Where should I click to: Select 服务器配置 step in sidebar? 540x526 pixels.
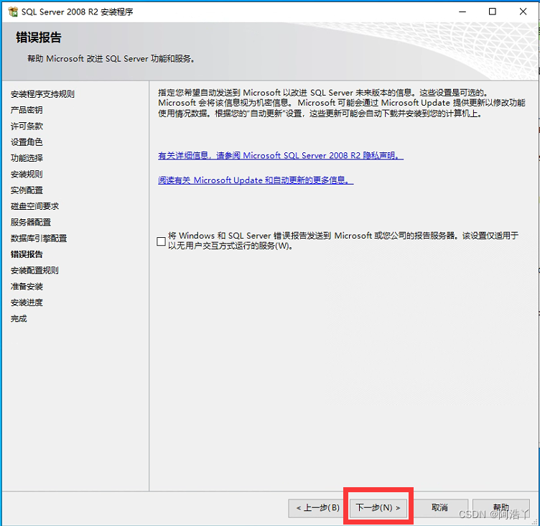(x=31, y=222)
